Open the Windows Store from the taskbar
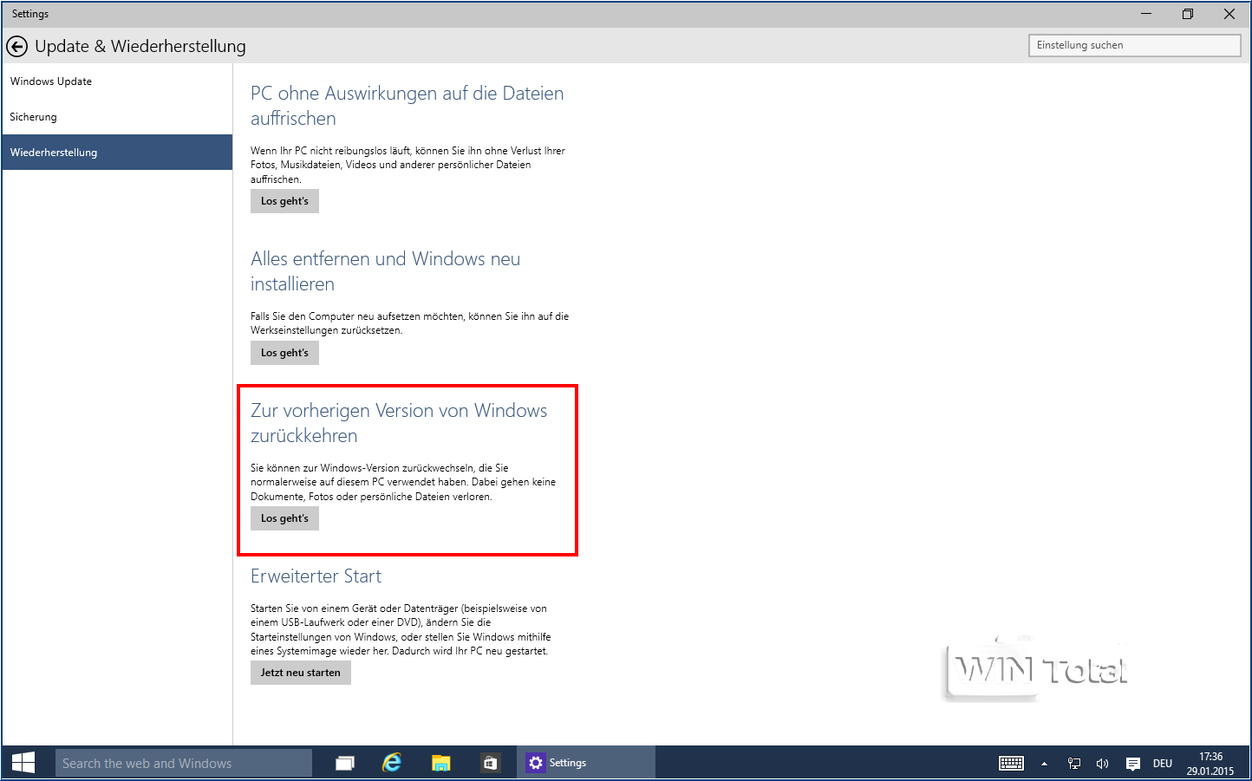 490,763
